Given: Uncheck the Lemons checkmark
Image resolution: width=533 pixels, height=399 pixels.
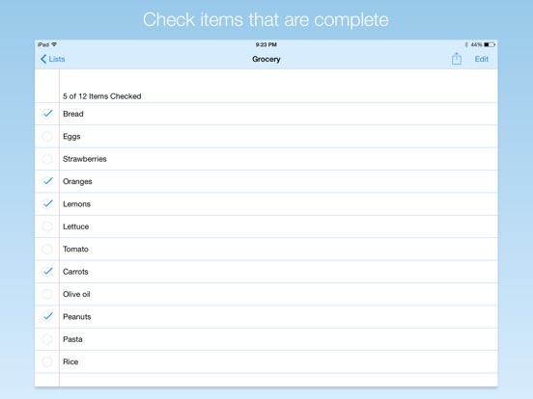Looking at the screenshot, I should 47,204.
